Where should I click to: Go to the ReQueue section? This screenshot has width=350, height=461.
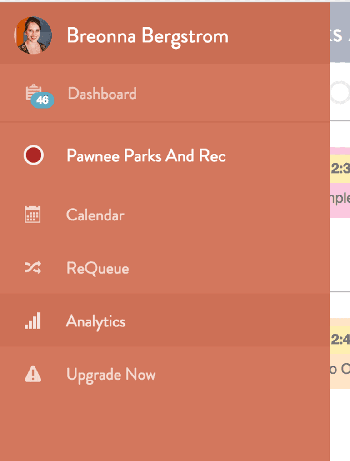tap(97, 268)
